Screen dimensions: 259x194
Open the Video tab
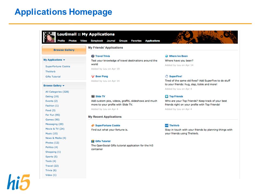coord(84,41)
